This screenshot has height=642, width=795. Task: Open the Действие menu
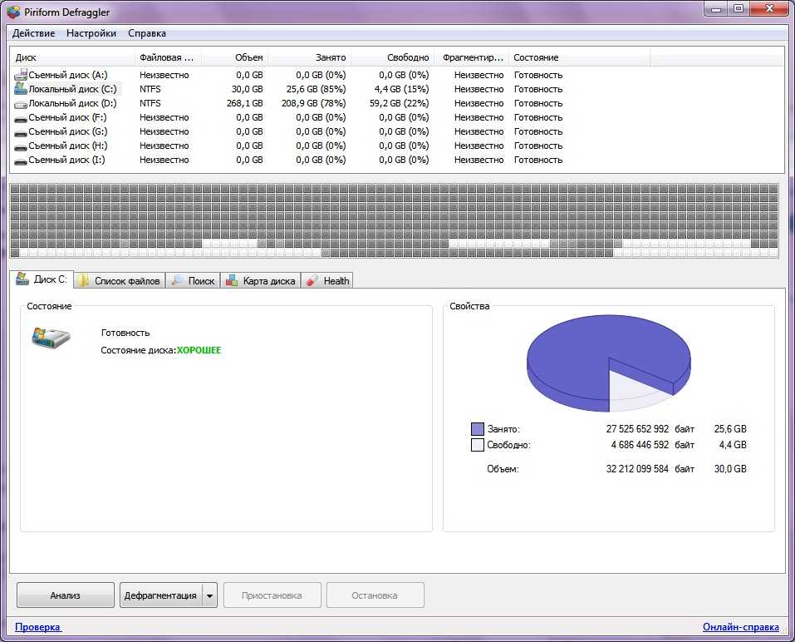pos(34,33)
